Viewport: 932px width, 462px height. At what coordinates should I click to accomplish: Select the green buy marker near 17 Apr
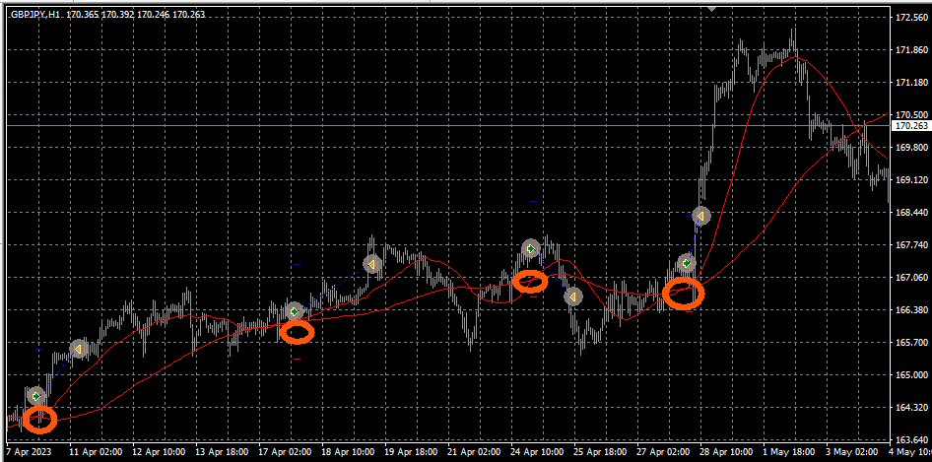tap(295, 312)
